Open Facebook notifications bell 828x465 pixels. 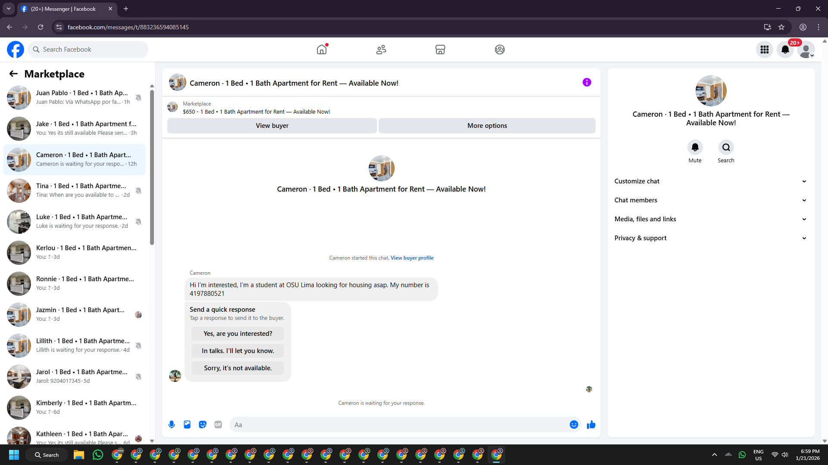pyautogui.click(x=785, y=50)
